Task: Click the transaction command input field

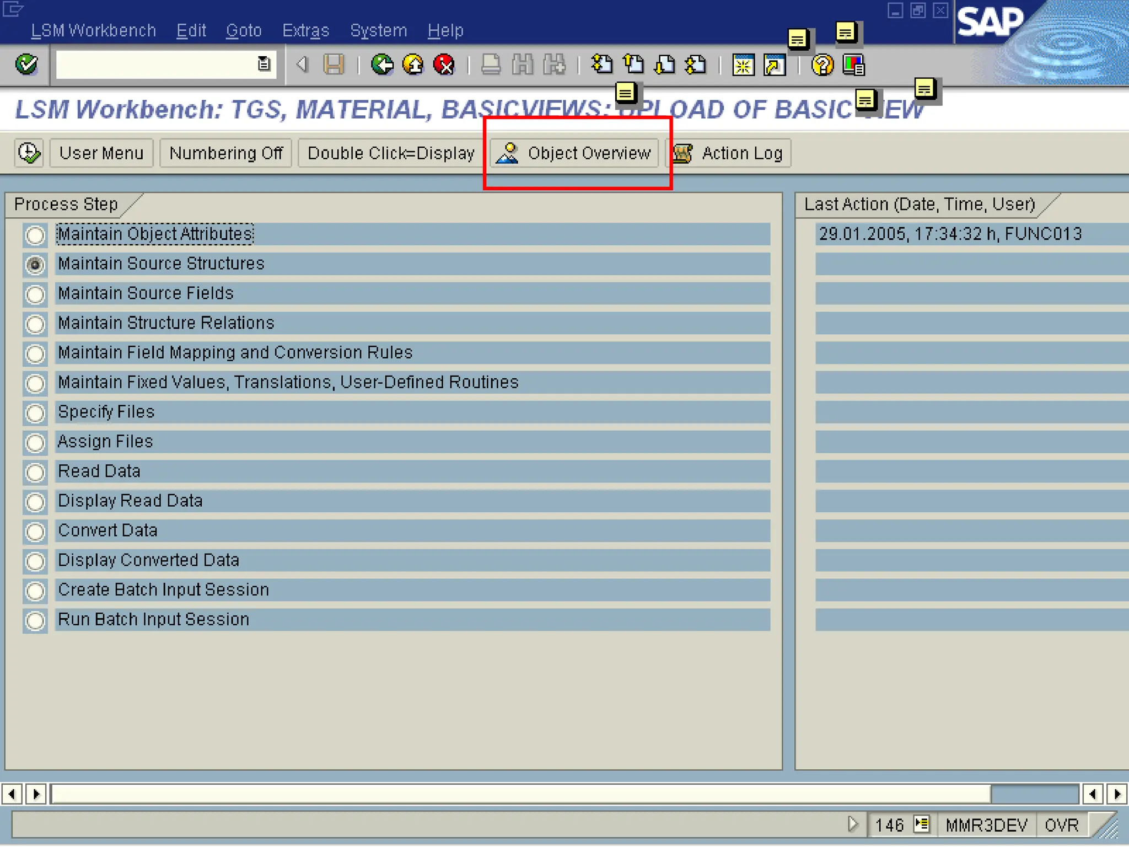Action: [155, 65]
